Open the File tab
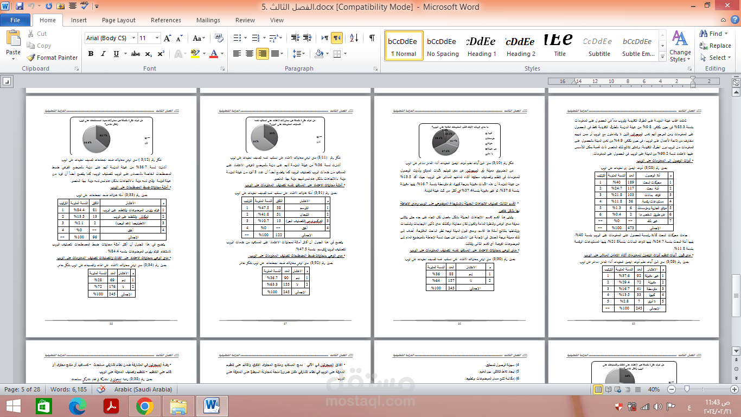The width and height of the screenshot is (741, 417). pos(15,20)
